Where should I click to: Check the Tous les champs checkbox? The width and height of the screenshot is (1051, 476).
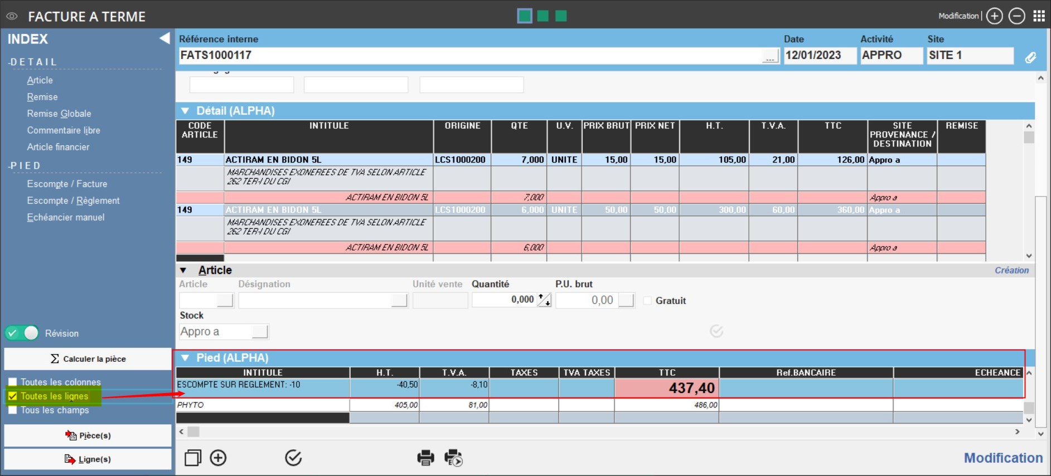tap(13, 410)
